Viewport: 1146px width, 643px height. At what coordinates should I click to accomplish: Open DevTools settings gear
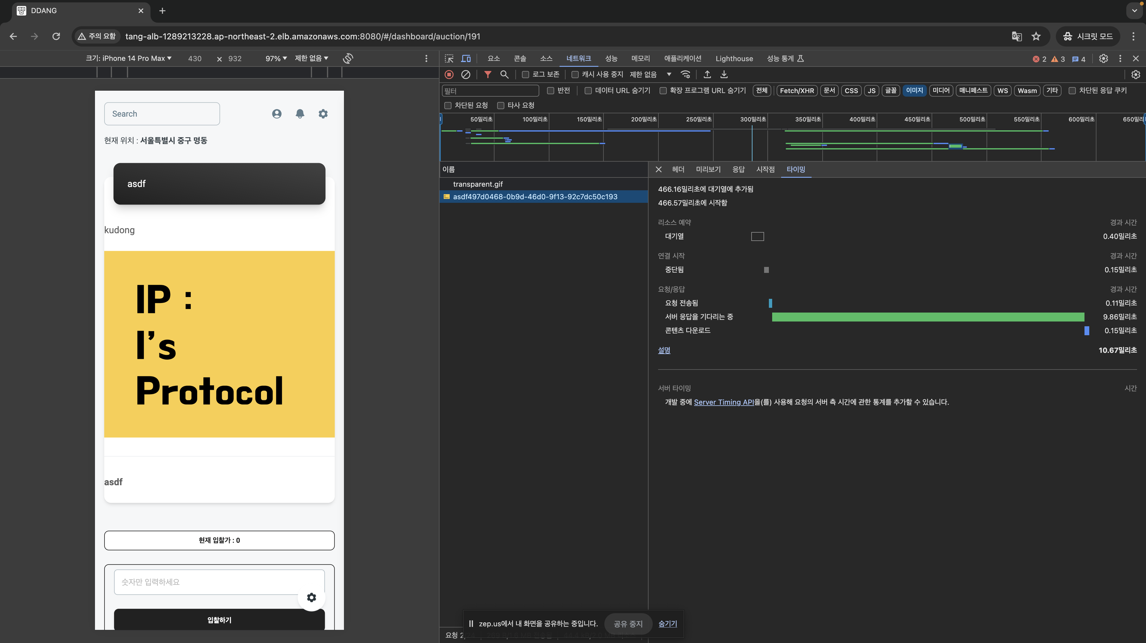click(x=1103, y=59)
